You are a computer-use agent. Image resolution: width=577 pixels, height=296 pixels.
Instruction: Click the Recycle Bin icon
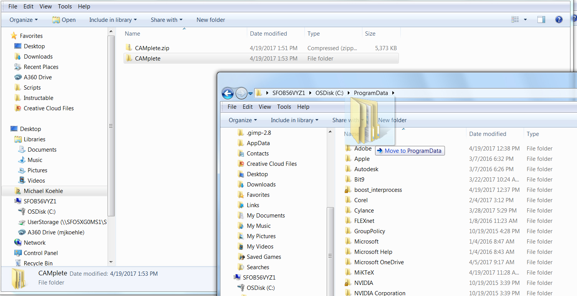(18, 263)
